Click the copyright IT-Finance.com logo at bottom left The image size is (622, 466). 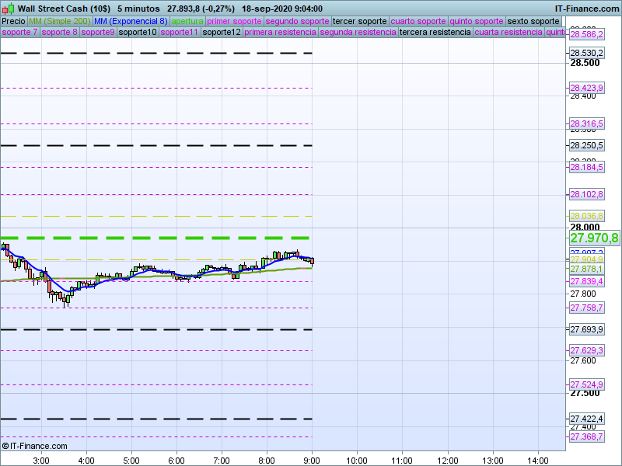(35, 446)
